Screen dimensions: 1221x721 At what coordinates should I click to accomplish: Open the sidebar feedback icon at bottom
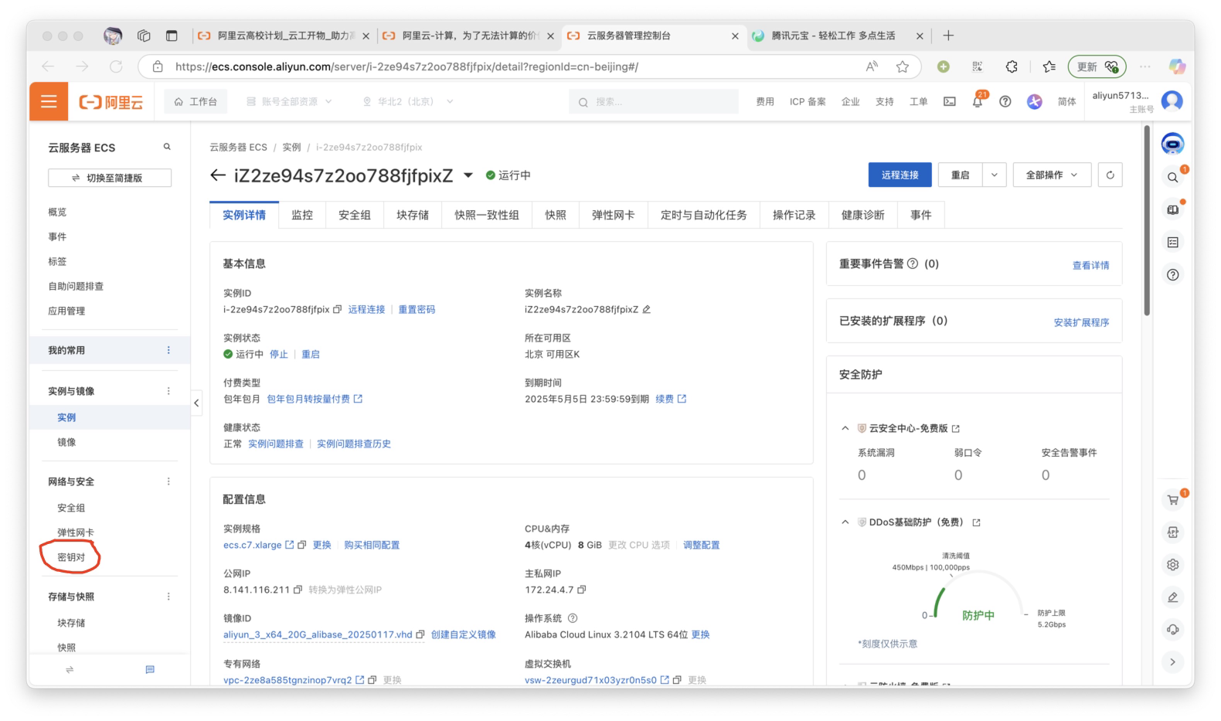pyautogui.click(x=150, y=669)
